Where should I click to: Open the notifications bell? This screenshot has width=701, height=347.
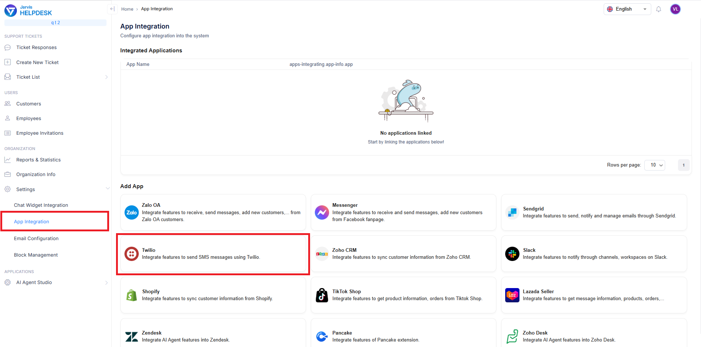coord(659,9)
